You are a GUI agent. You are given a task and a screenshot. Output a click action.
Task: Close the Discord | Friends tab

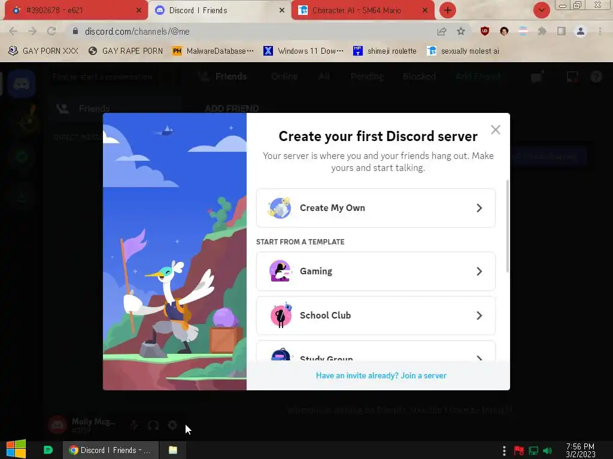[x=282, y=10]
